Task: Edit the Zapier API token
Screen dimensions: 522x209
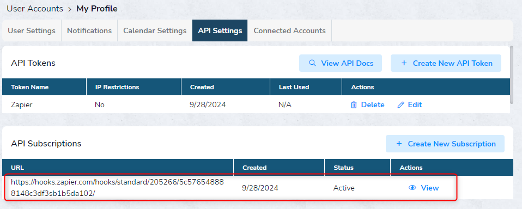Action: tap(410, 104)
